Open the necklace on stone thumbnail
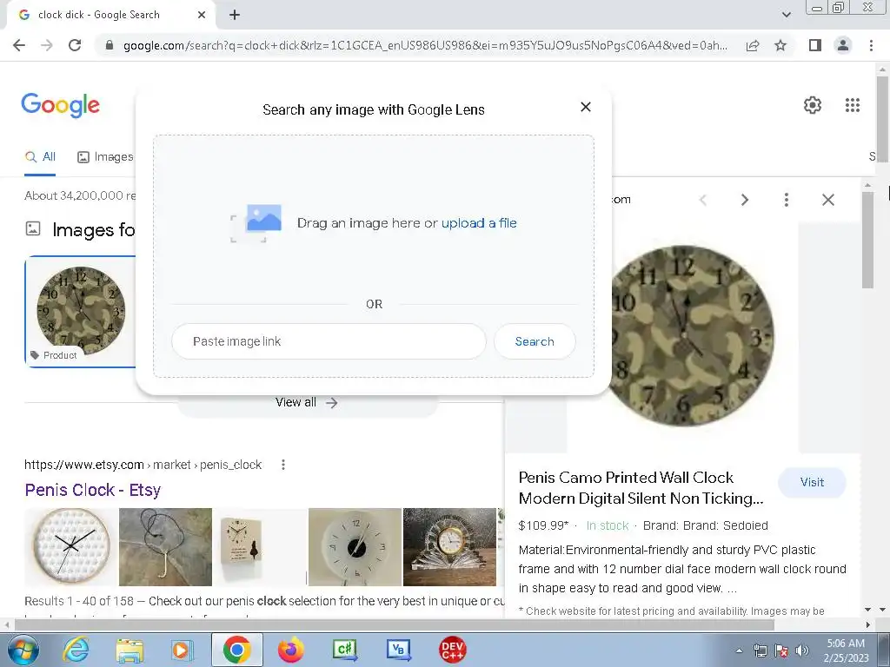This screenshot has height=667, width=890. (x=165, y=547)
